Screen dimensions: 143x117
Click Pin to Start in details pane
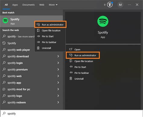(x=80, y=67)
